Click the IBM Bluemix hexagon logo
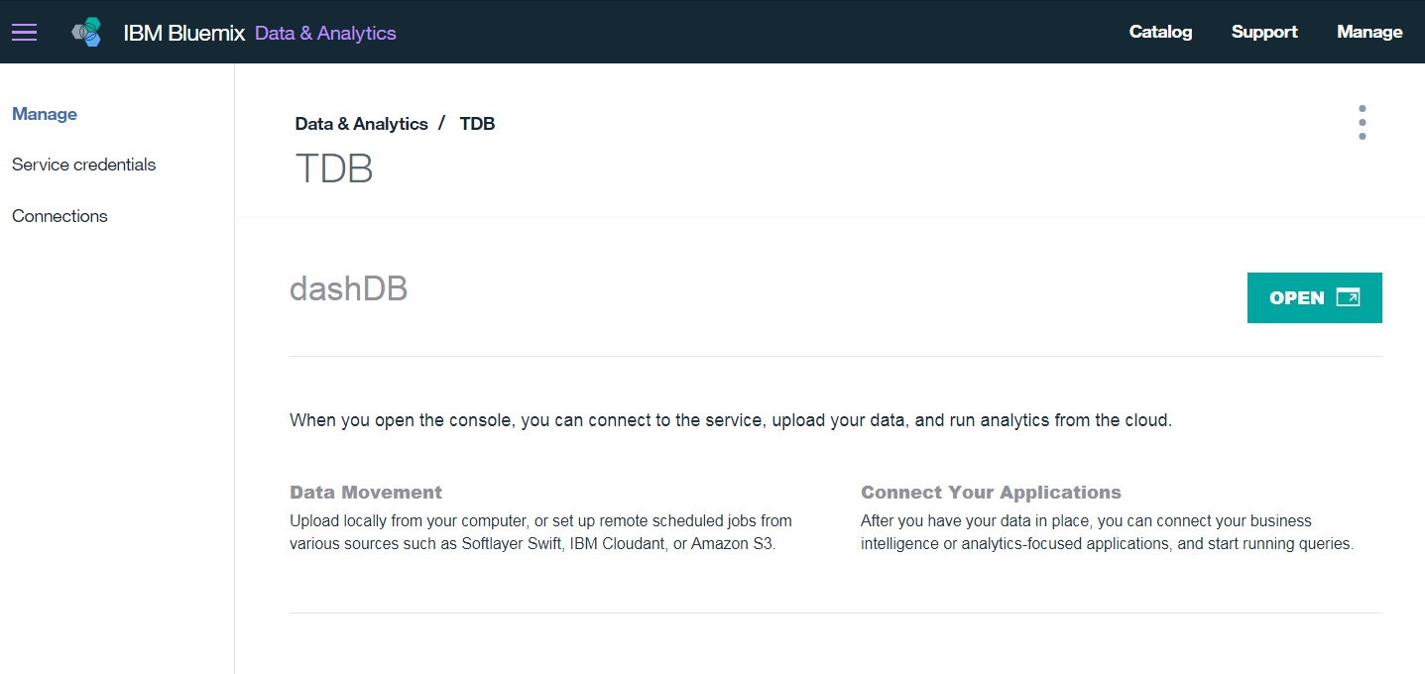The width and height of the screenshot is (1425, 674). [87, 33]
